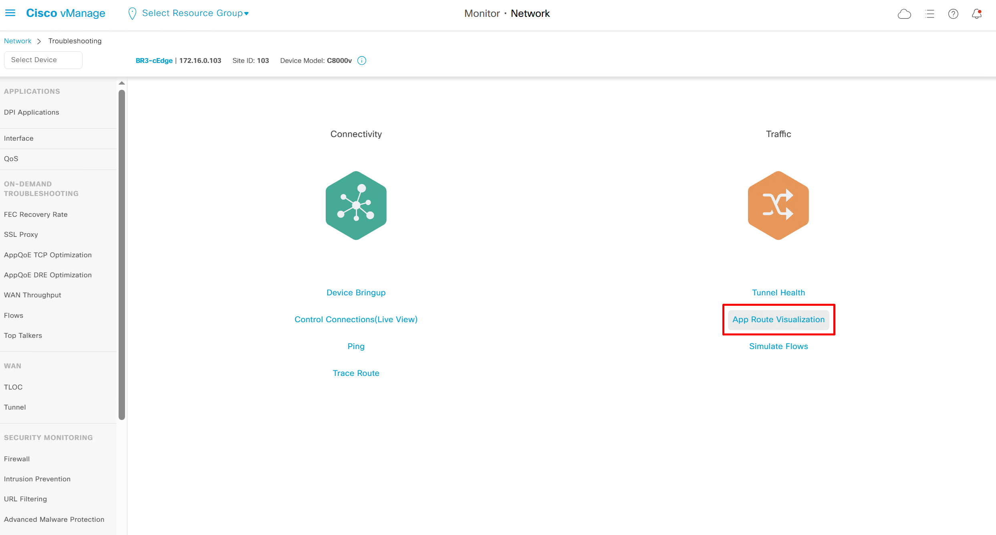Open the hamburger navigation menu
Viewport: 996px width, 535px height.
(10, 13)
